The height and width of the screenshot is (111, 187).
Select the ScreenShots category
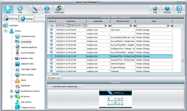[x=26, y=42]
